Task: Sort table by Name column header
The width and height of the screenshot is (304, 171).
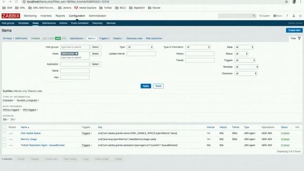Action: click(25, 127)
